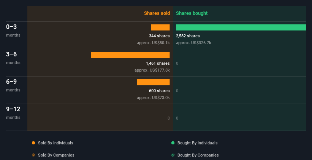Click the 600 shares value text
The height and width of the screenshot is (160, 312).
click(159, 91)
